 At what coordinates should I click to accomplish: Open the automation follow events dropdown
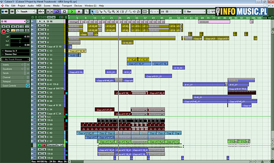pos(41,11)
